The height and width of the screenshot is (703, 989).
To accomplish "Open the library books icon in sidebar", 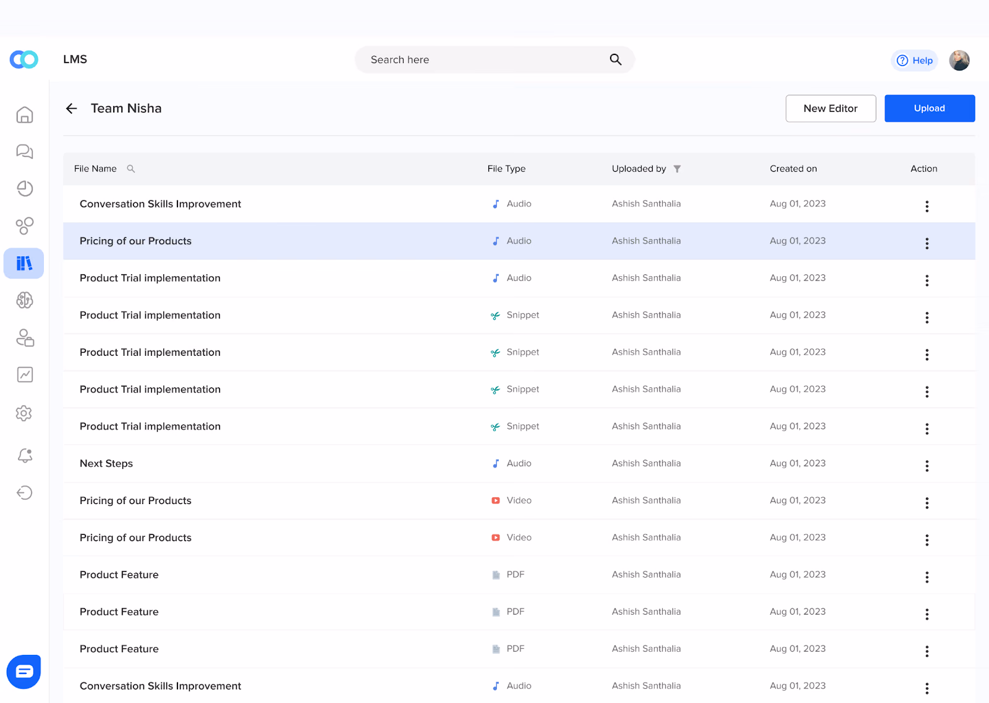I will click(24, 263).
